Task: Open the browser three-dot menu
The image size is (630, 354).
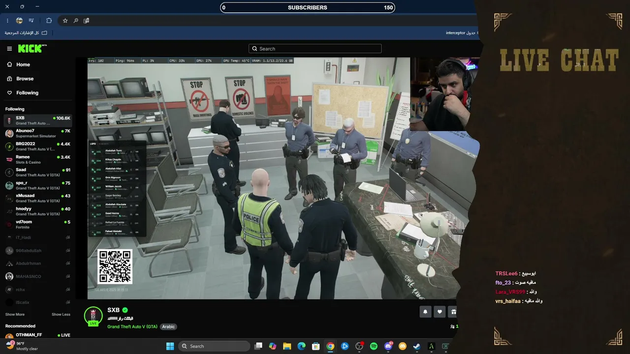Action: (x=7, y=21)
